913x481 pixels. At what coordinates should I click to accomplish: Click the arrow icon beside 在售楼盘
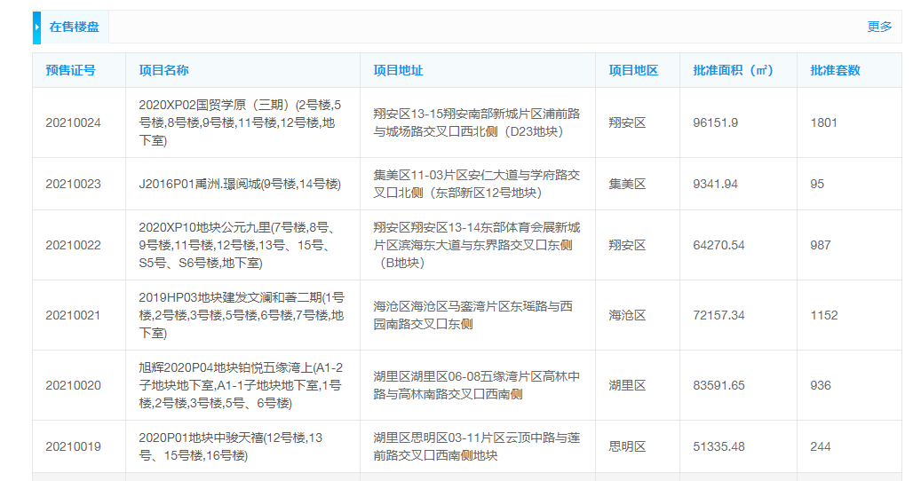tap(36, 28)
